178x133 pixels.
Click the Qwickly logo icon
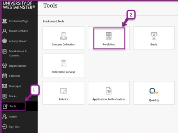pos(154,91)
